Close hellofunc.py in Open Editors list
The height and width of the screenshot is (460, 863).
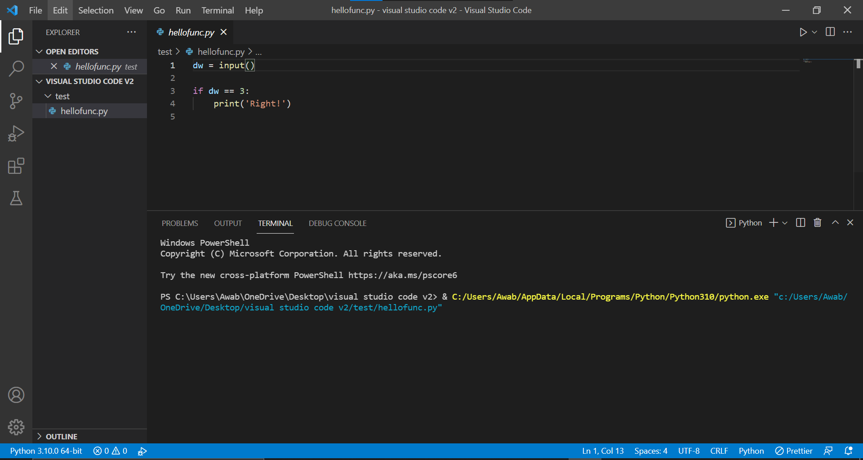coord(54,66)
